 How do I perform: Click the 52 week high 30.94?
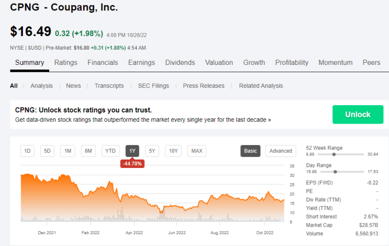click(x=373, y=154)
